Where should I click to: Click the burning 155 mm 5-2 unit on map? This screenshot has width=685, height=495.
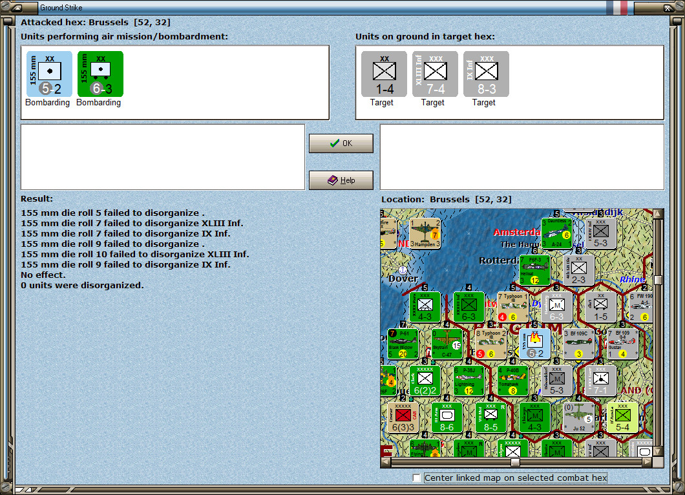tap(534, 344)
